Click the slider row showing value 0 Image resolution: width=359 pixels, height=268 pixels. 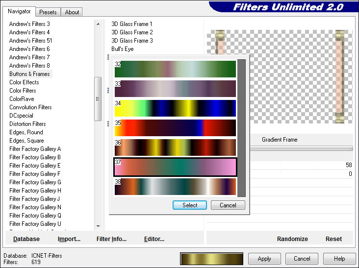coord(301,174)
